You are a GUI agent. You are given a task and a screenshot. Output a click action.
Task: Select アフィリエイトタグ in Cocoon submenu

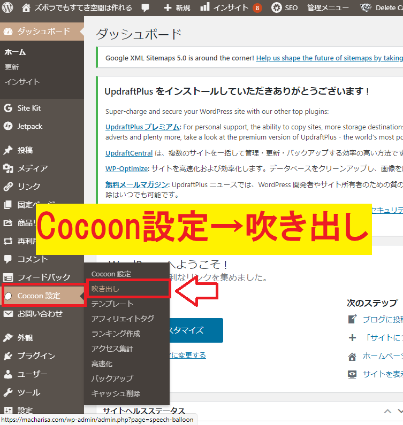click(123, 319)
